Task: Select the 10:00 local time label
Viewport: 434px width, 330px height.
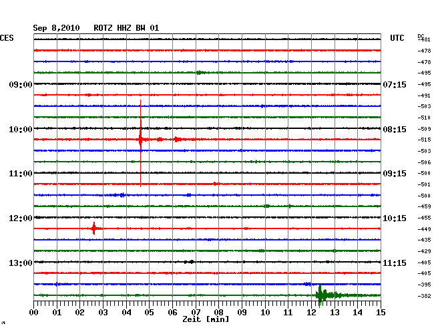Action: coord(21,130)
